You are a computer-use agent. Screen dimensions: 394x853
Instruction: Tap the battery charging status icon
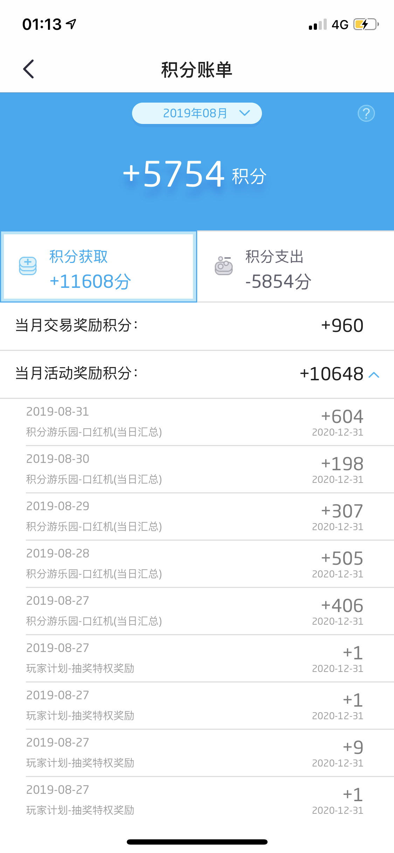pos(366,25)
